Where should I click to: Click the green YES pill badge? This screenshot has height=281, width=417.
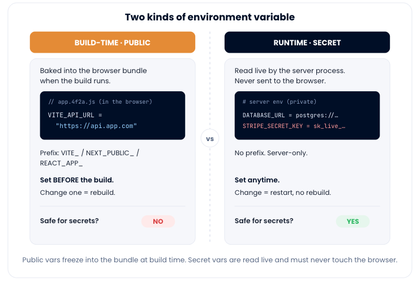coord(352,222)
